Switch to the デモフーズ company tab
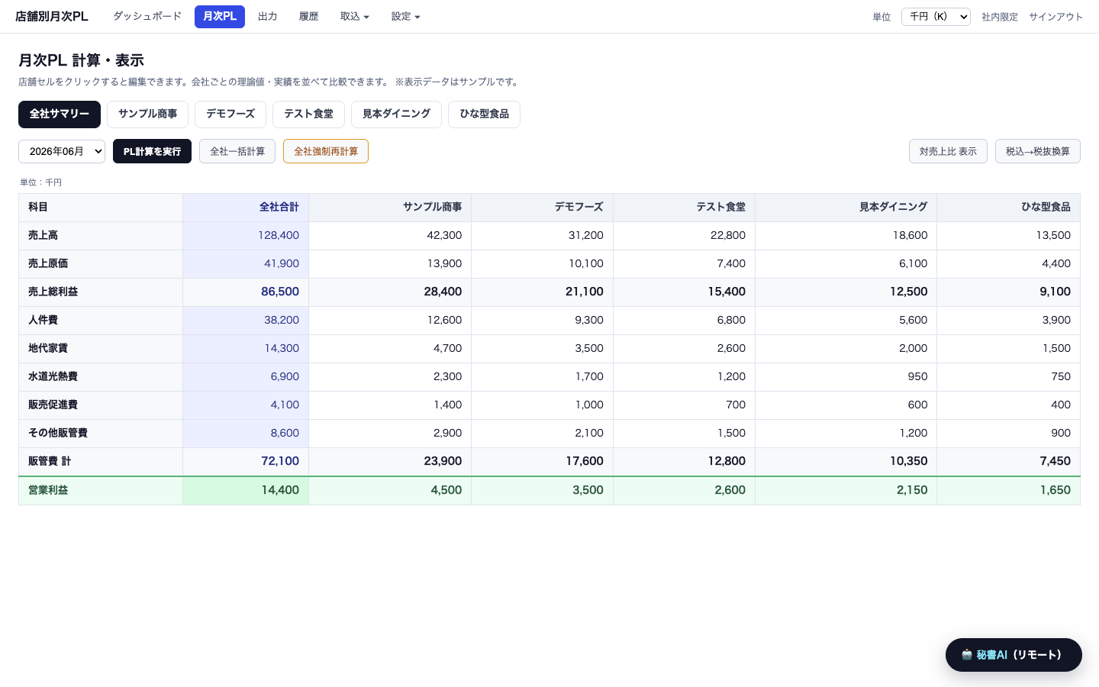 coord(230,114)
